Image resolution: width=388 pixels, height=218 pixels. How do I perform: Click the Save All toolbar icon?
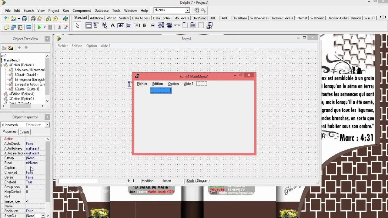coord(33,19)
